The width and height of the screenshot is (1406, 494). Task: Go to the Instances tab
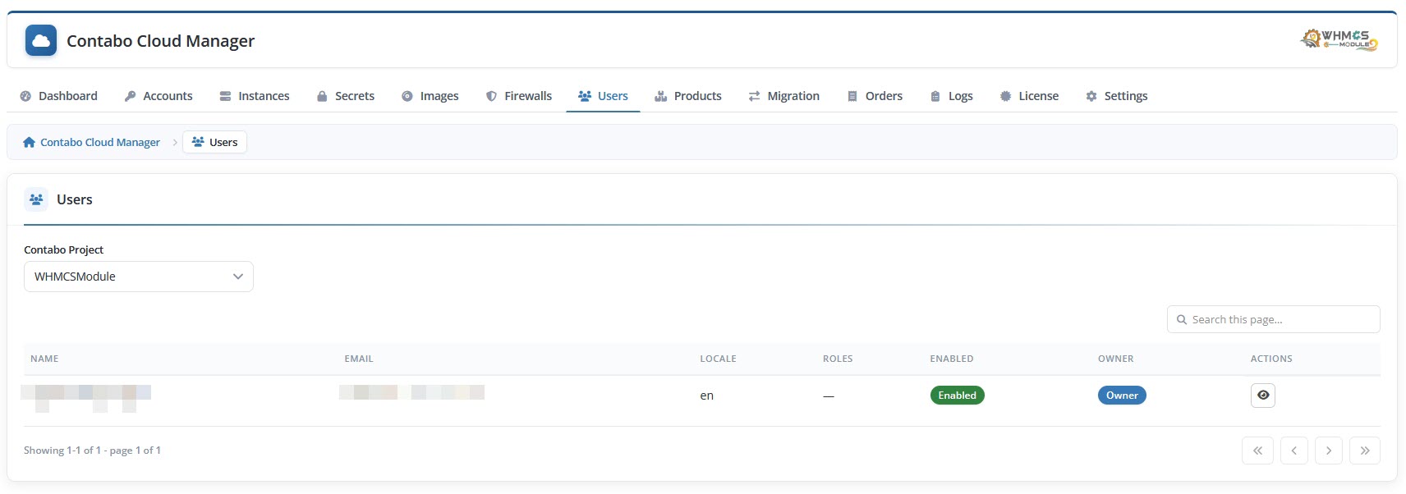pos(255,96)
